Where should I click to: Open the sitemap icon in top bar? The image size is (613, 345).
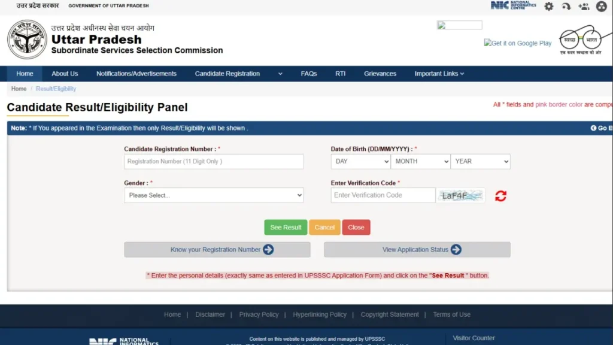pos(602,7)
